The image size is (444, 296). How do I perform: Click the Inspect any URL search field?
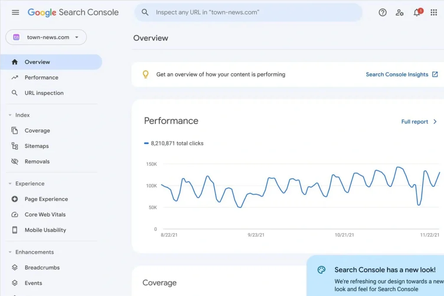(248, 13)
